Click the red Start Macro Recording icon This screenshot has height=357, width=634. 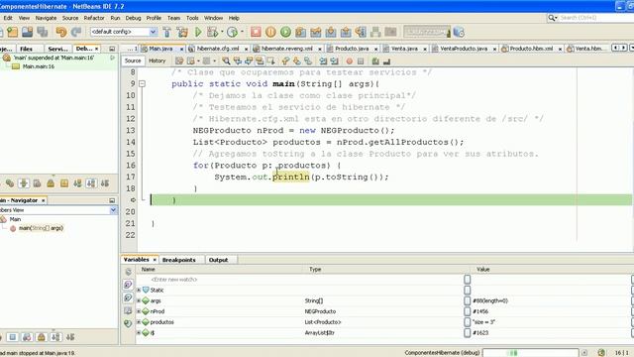tap(350, 61)
